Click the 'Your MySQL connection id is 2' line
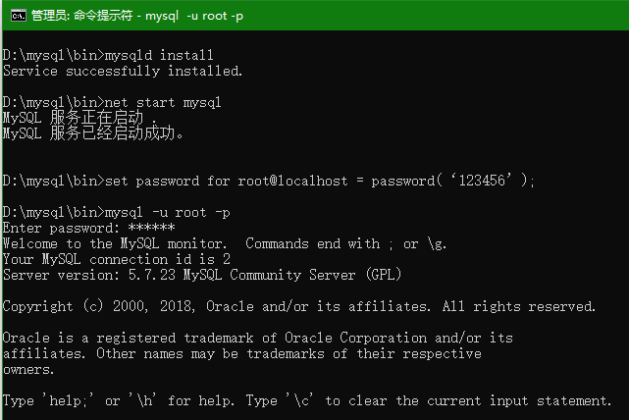This screenshot has height=420, width=629. [x=116, y=259]
